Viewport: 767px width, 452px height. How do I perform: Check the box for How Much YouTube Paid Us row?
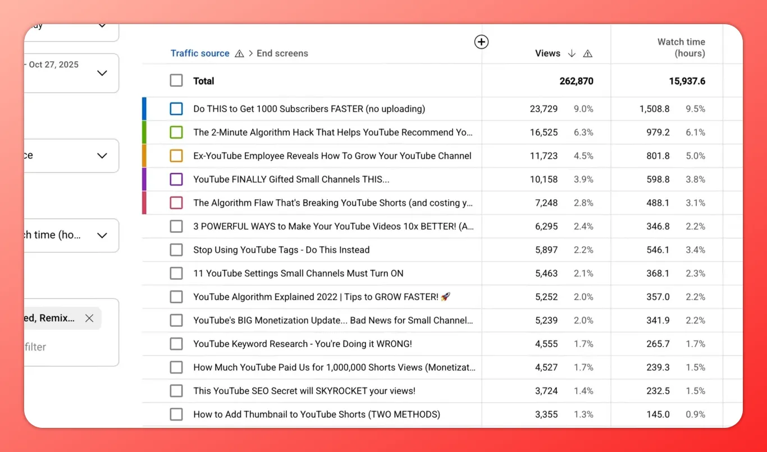[176, 367]
